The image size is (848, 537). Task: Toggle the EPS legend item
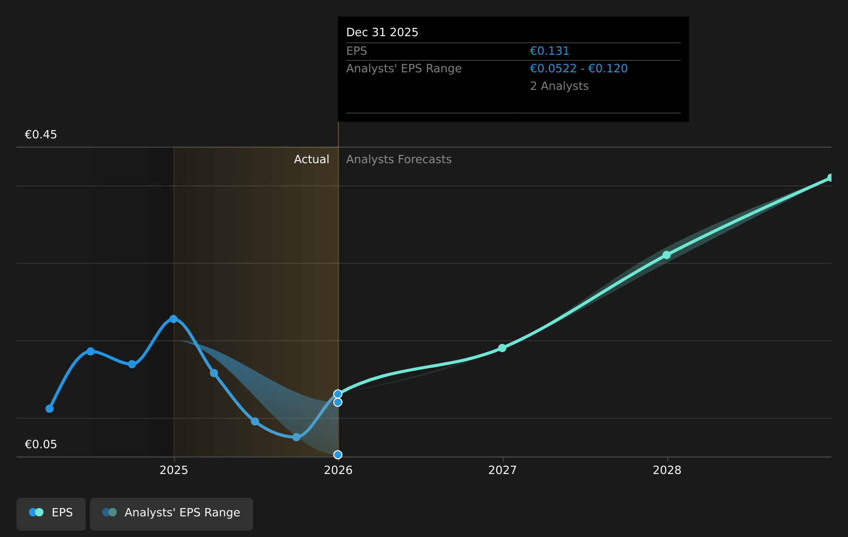(51, 514)
